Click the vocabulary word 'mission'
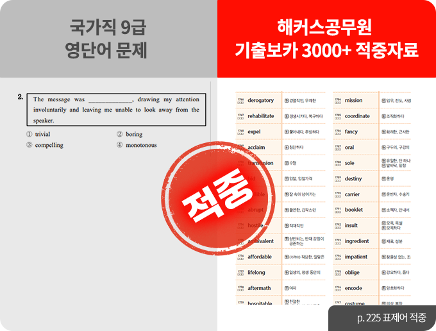The width and height of the screenshot is (436, 331). coord(354,101)
